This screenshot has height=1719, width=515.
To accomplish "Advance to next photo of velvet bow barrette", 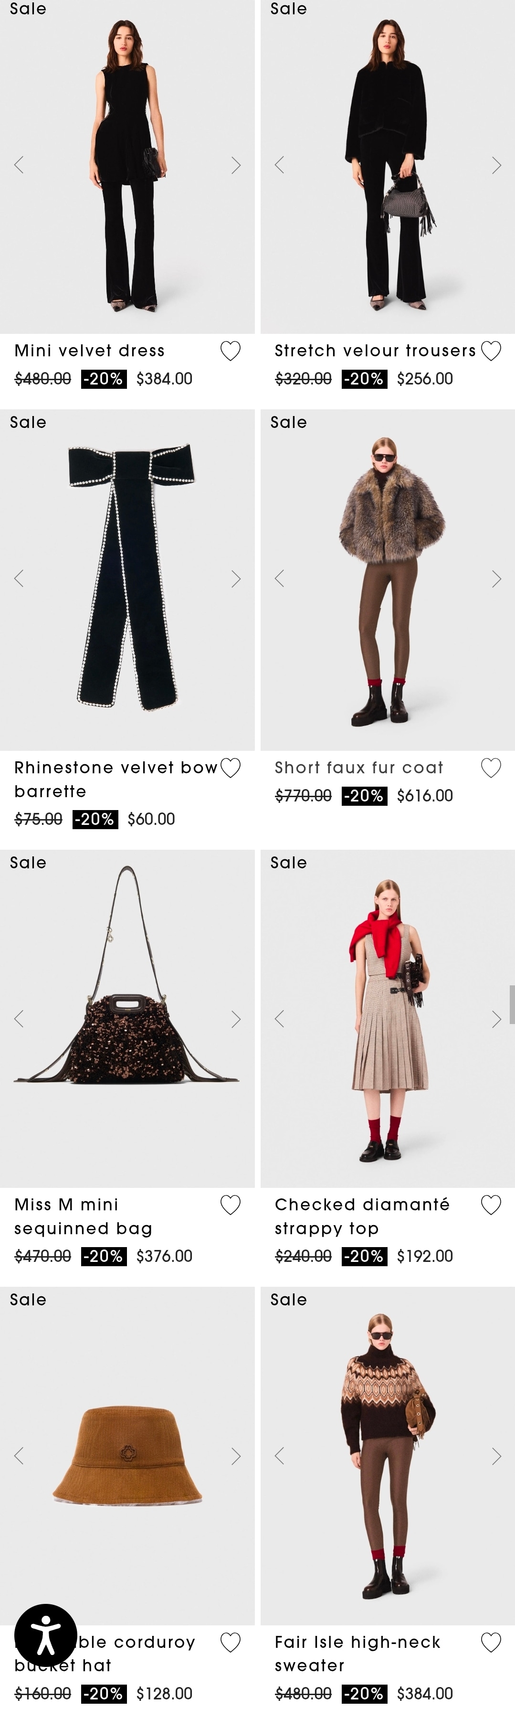I will coord(235,578).
